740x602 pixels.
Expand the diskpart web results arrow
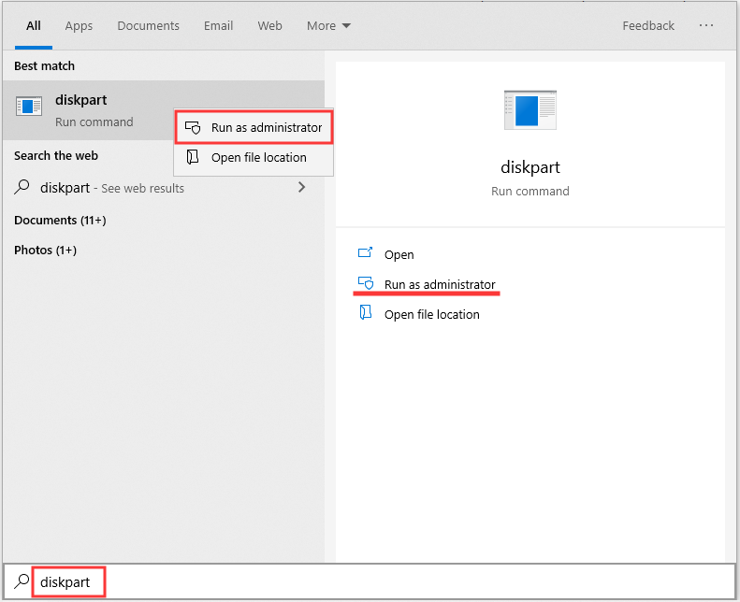tap(301, 187)
